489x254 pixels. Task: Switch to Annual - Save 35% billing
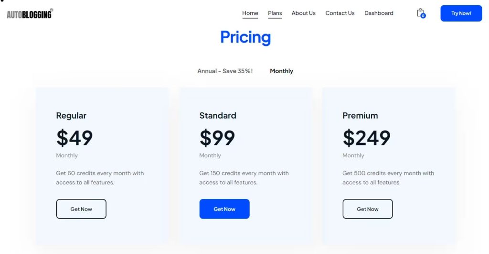point(225,71)
